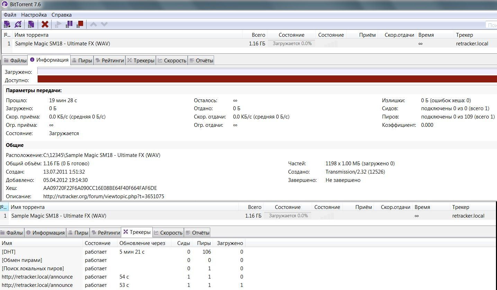Click the Добавлено date 05.04.2012 19:14:30
Image resolution: width=497 pixels, height=290 pixels.
click(65, 180)
